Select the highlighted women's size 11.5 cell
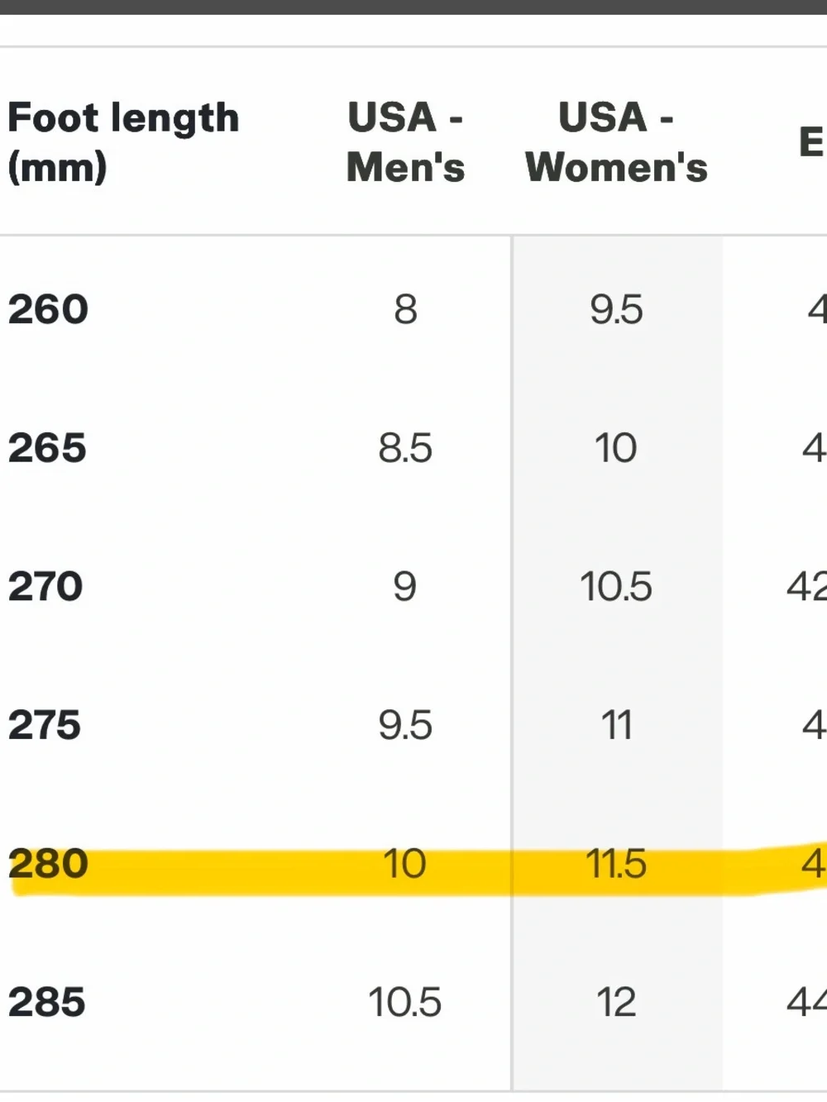This screenshot has width=827, height=1102. (616, 864)
